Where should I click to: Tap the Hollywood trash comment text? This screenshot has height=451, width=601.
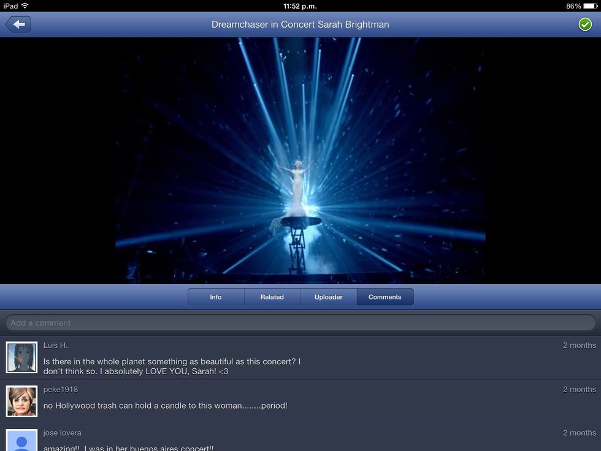[x=165, y=406]
